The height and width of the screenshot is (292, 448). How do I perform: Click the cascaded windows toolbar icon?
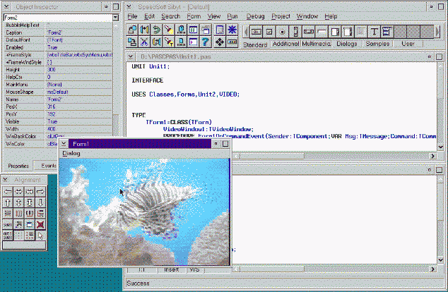[206, 30]
